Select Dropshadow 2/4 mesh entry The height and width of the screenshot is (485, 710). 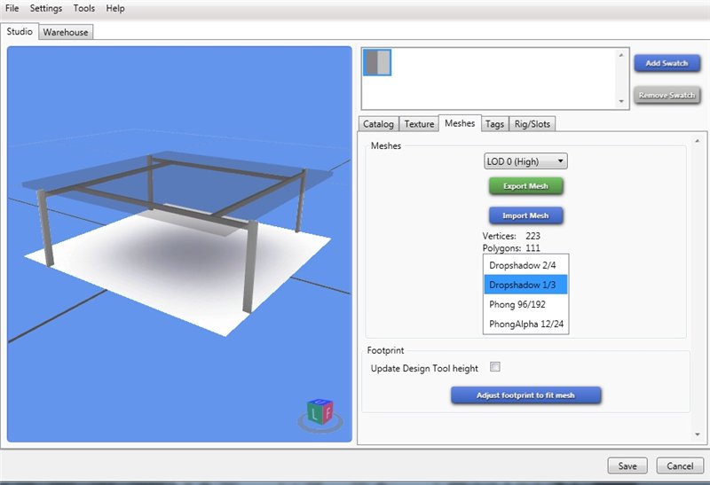pos(525,264)
